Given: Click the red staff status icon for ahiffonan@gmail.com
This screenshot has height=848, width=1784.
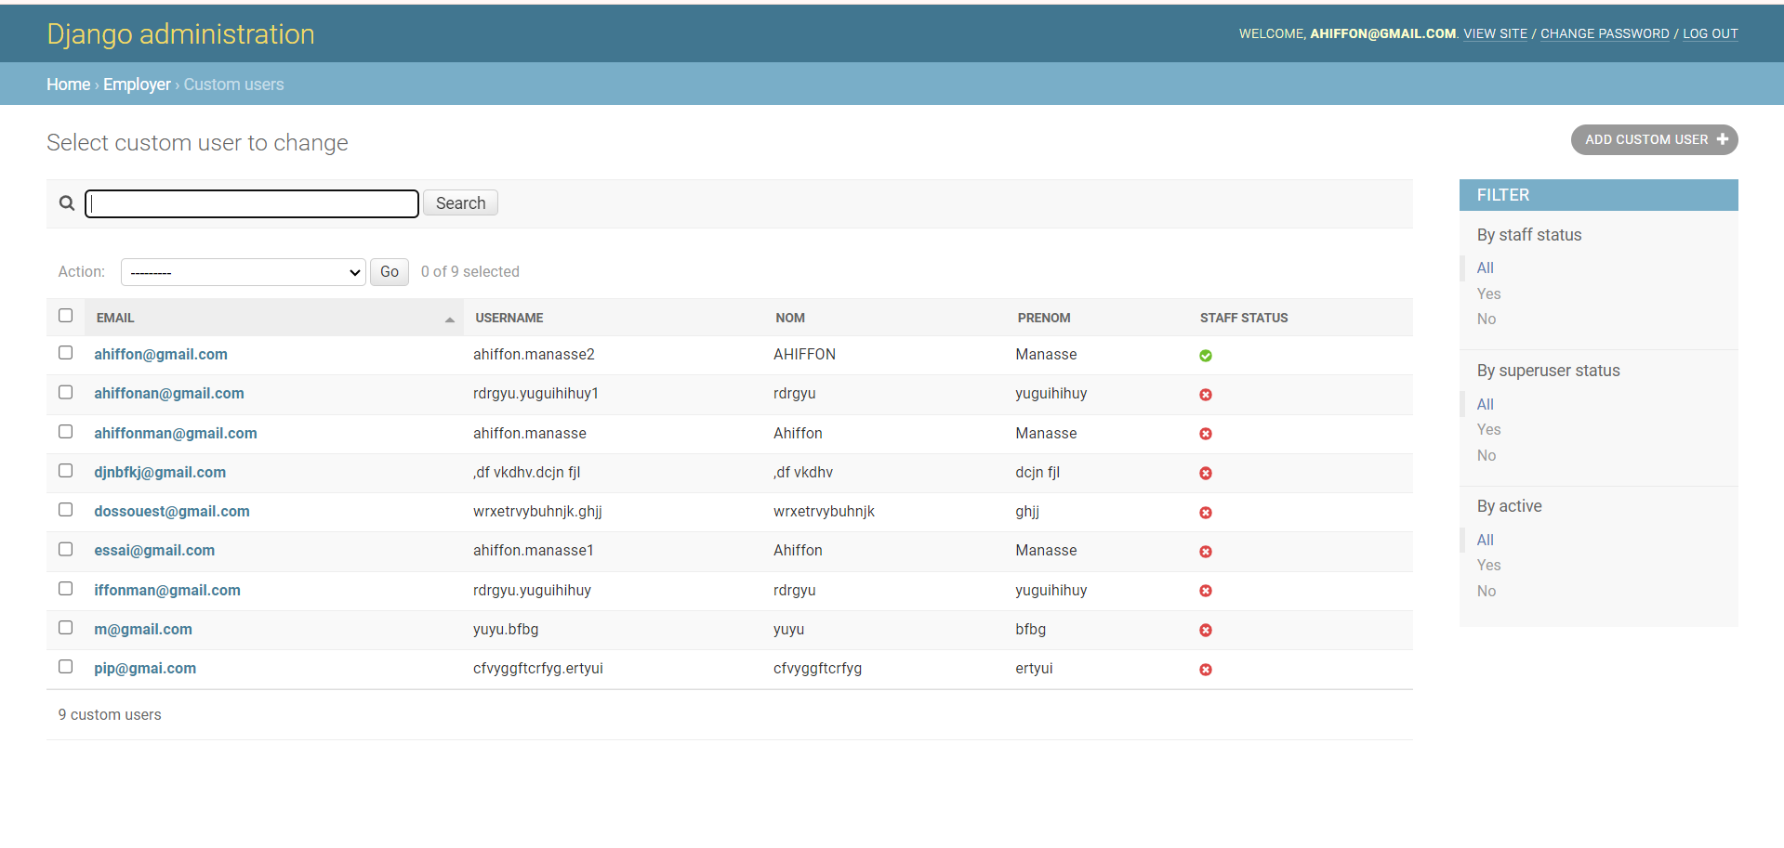Looking at the screenshot, I should (1206, 395).
